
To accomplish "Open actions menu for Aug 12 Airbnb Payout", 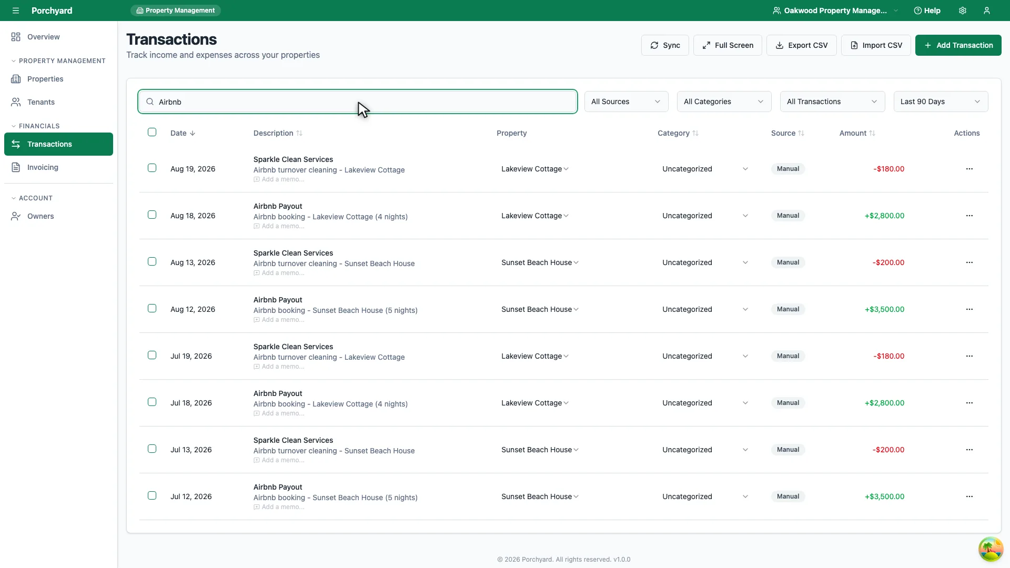I will click(969, 309).
